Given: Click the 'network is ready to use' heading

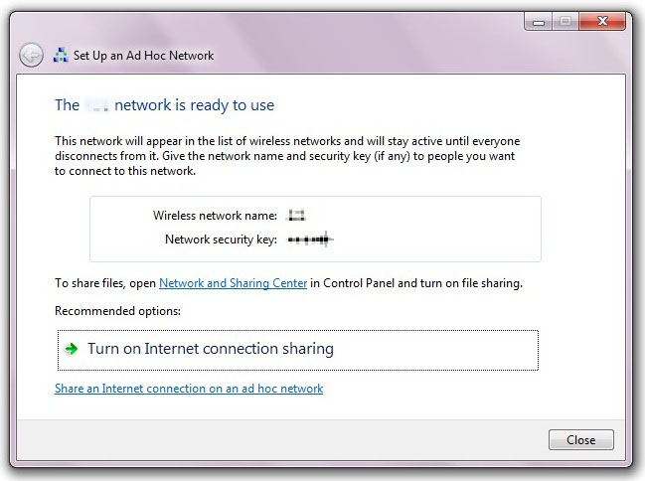Looking at the screenshot, I should (194, 105).
